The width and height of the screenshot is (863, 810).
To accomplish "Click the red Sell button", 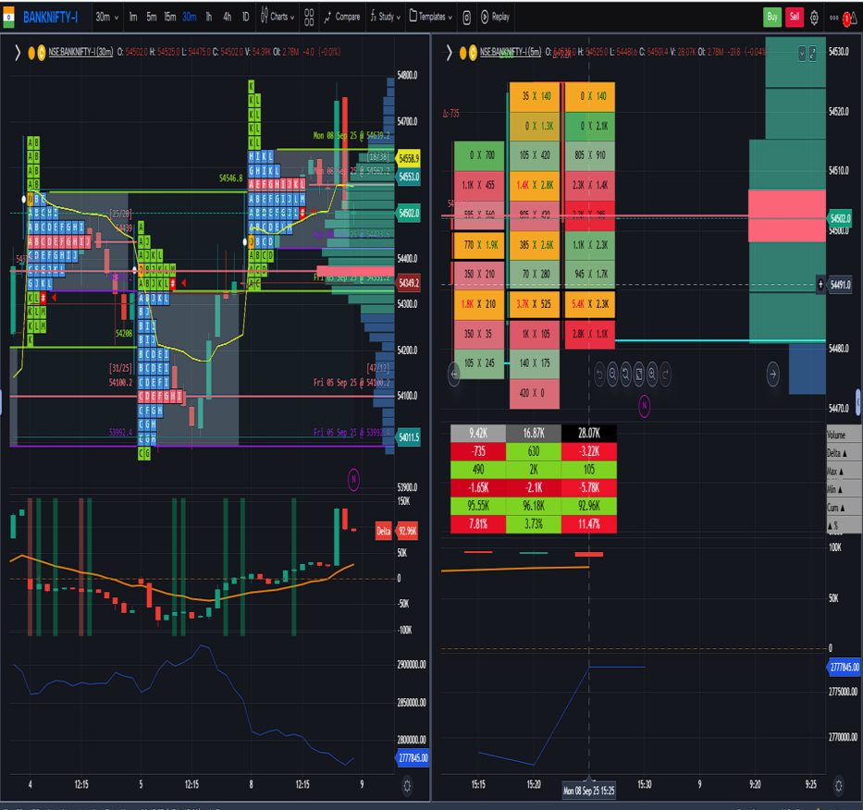I will point(795,16).
